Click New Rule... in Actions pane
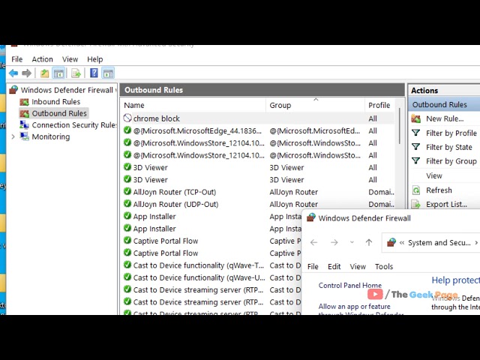This screenshot has height=360, width=480. click(445, 118)
